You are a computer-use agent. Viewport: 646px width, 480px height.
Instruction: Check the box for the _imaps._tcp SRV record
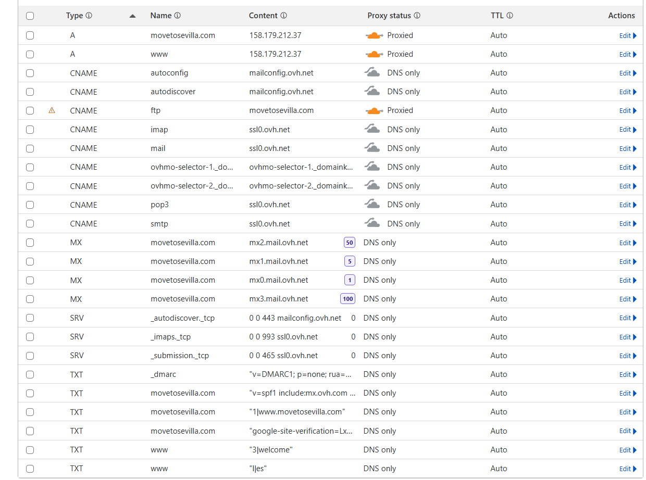(30, 337)
